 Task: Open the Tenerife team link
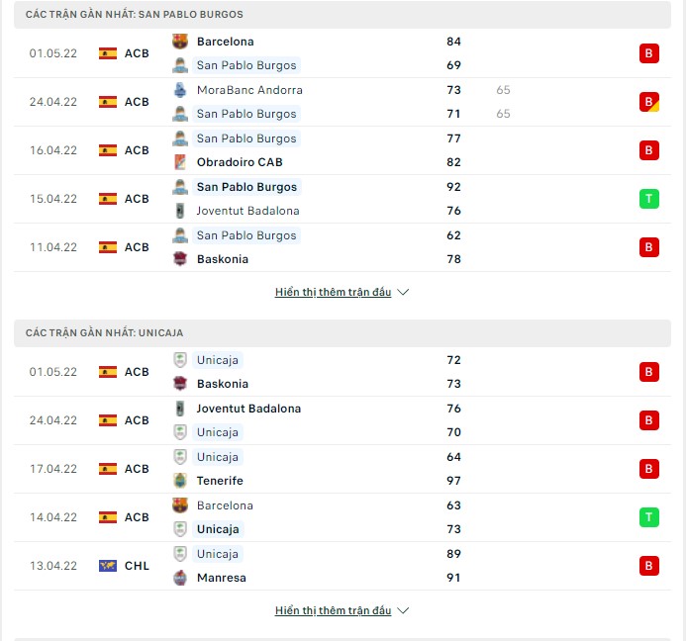coord(220,481)
